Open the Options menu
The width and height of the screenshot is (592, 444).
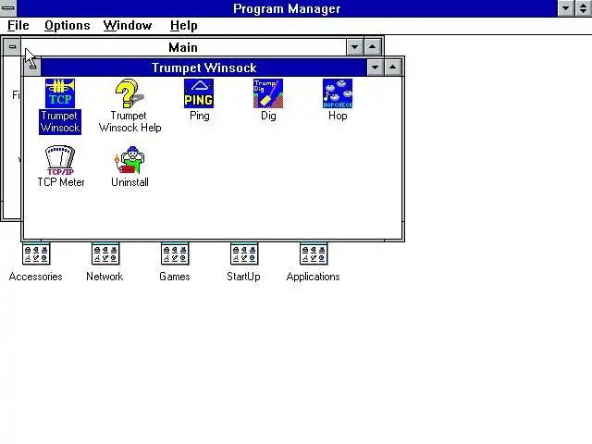tap(68, 25)
